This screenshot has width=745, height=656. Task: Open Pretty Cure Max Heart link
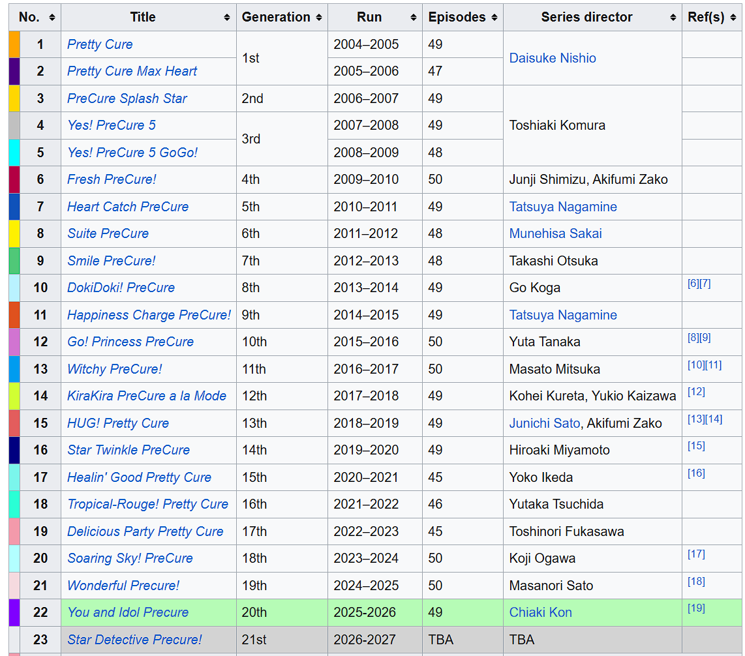pos(132,71)
